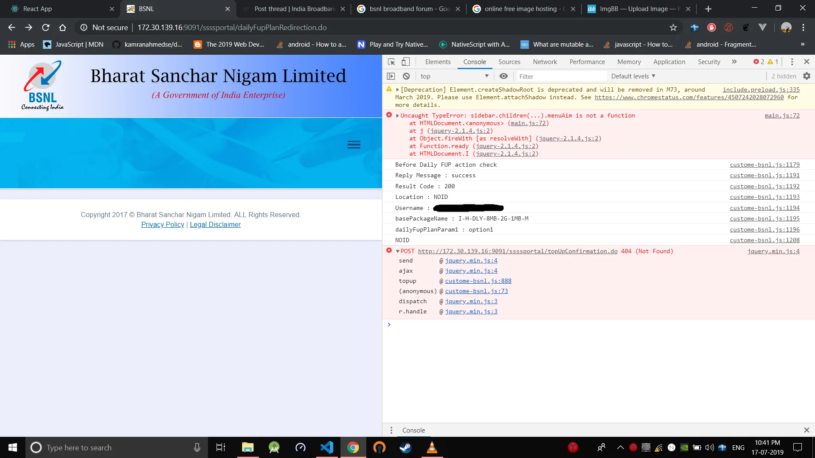815x458 pixels.
Task: Toggle the console sidebar panel icon
Action: coord(391,76)
